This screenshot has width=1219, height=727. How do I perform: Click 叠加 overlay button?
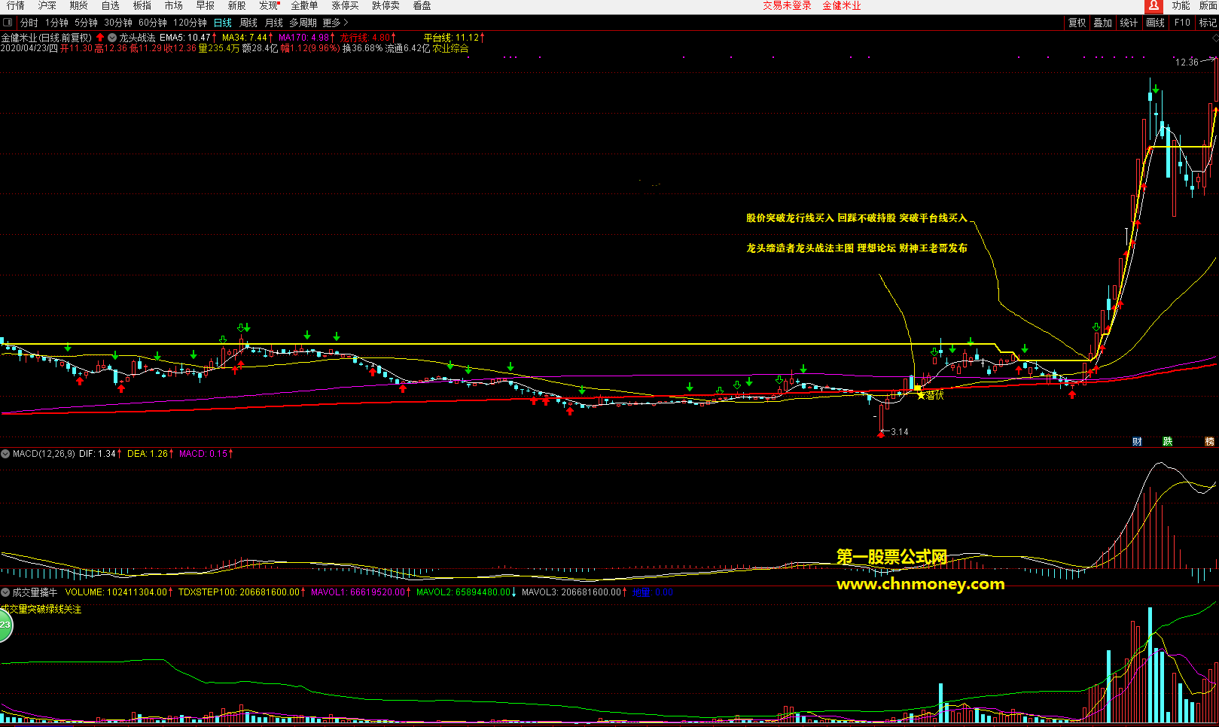[1103, 23]
